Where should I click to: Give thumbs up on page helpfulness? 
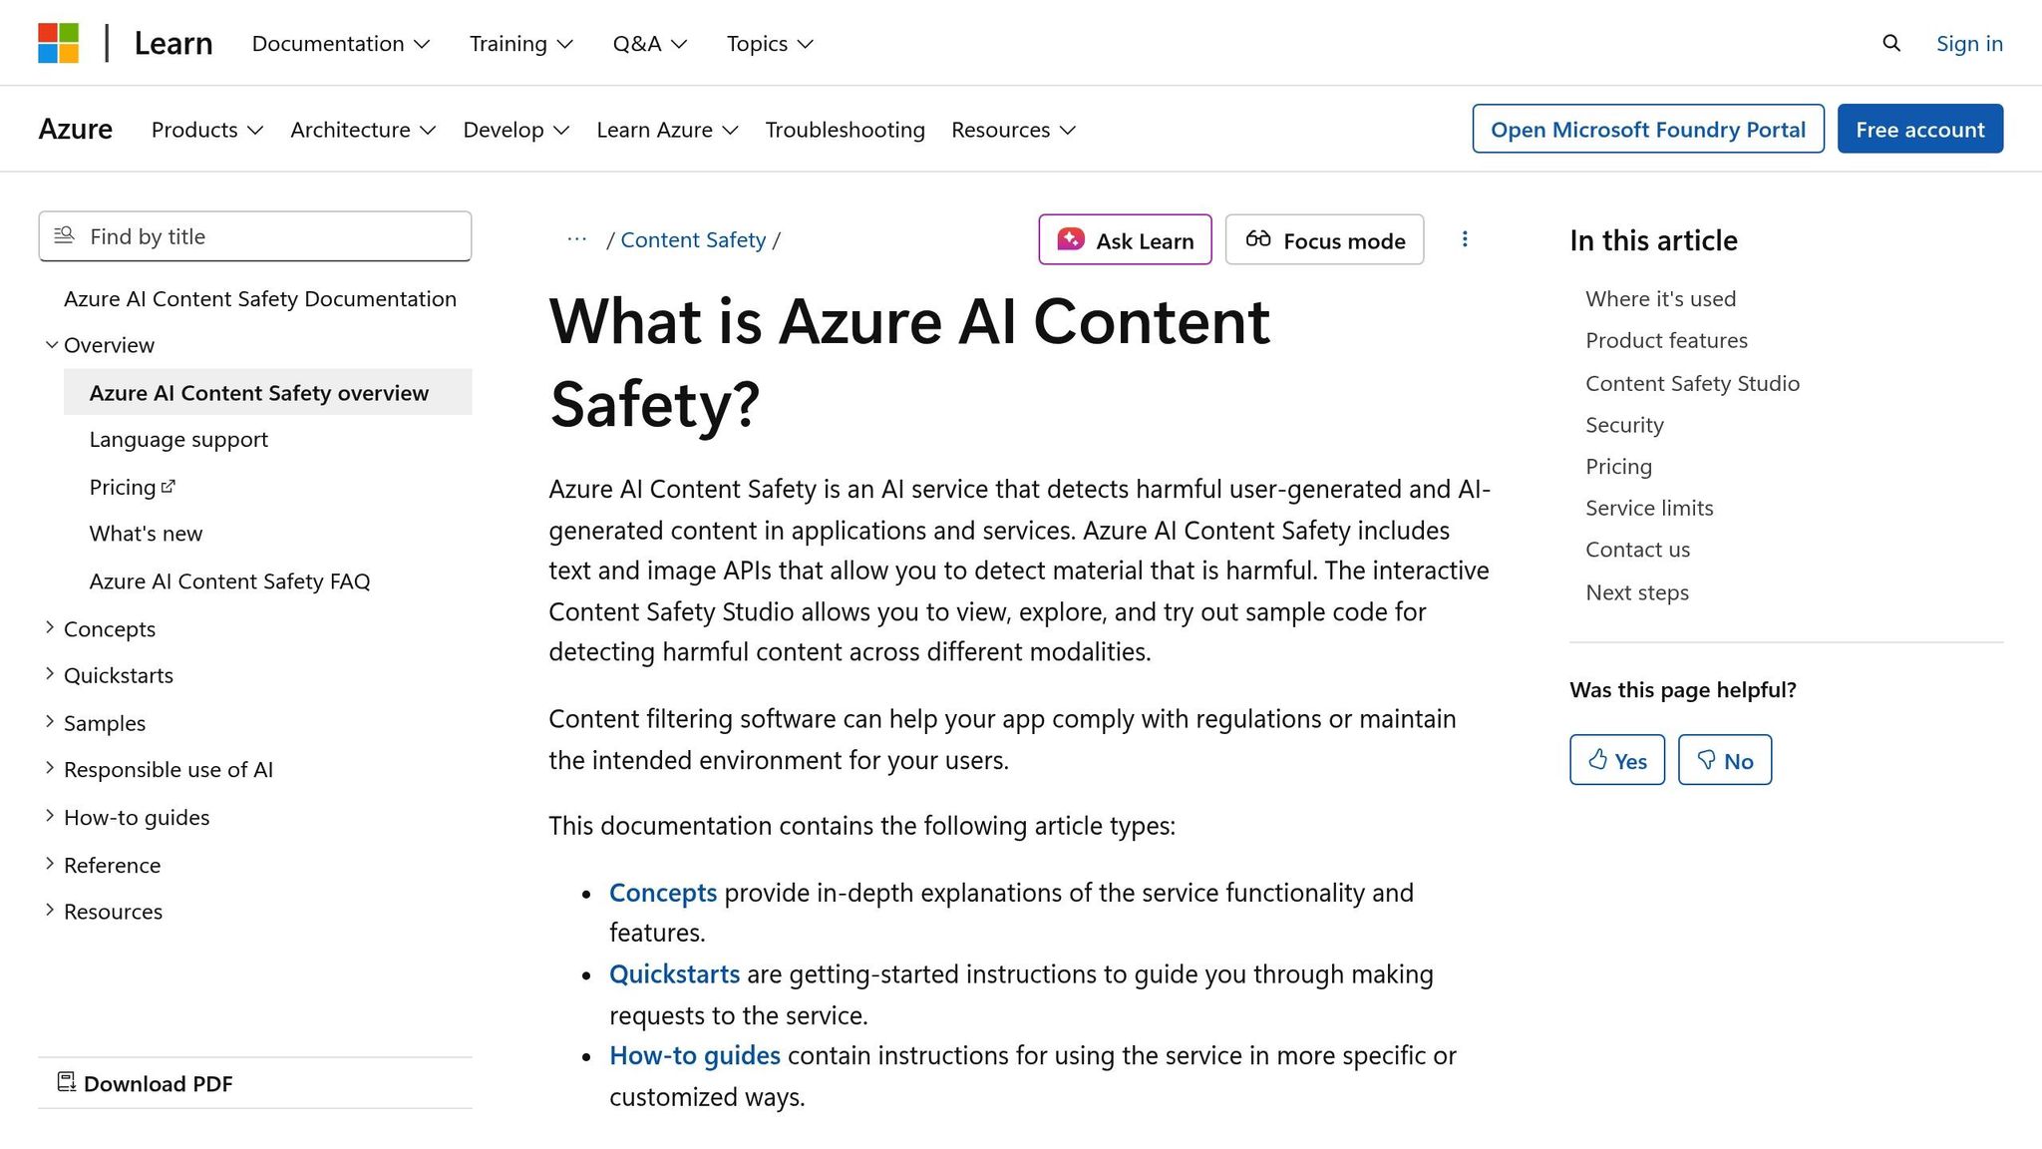[x=1616, y=759]
